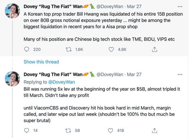Open more options on first tweet
189x138 pixels.
click(180, 6)
